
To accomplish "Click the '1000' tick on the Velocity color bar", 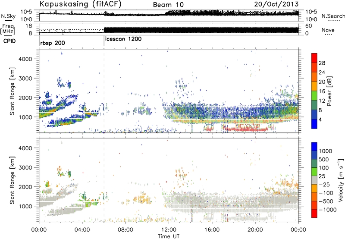I will [326, 151].
